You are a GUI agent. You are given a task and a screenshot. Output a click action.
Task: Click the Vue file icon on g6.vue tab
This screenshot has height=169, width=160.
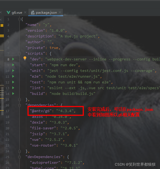click(8, 13)
